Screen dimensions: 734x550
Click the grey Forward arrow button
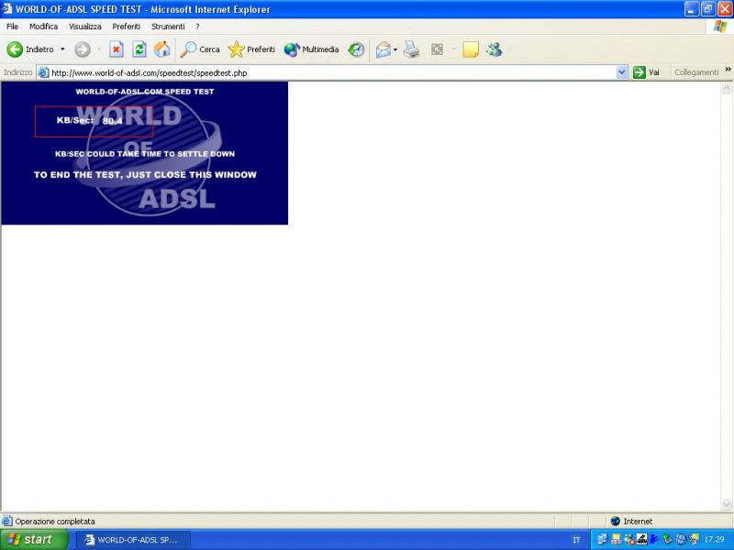(83, 49)
